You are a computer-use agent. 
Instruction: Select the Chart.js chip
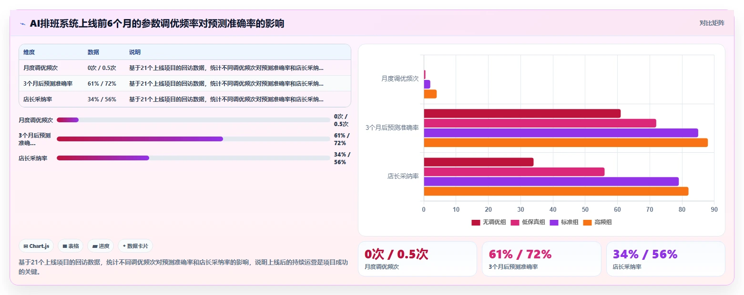[x=36, y=246]
